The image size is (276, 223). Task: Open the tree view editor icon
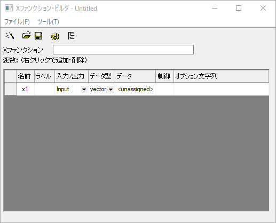71,36
